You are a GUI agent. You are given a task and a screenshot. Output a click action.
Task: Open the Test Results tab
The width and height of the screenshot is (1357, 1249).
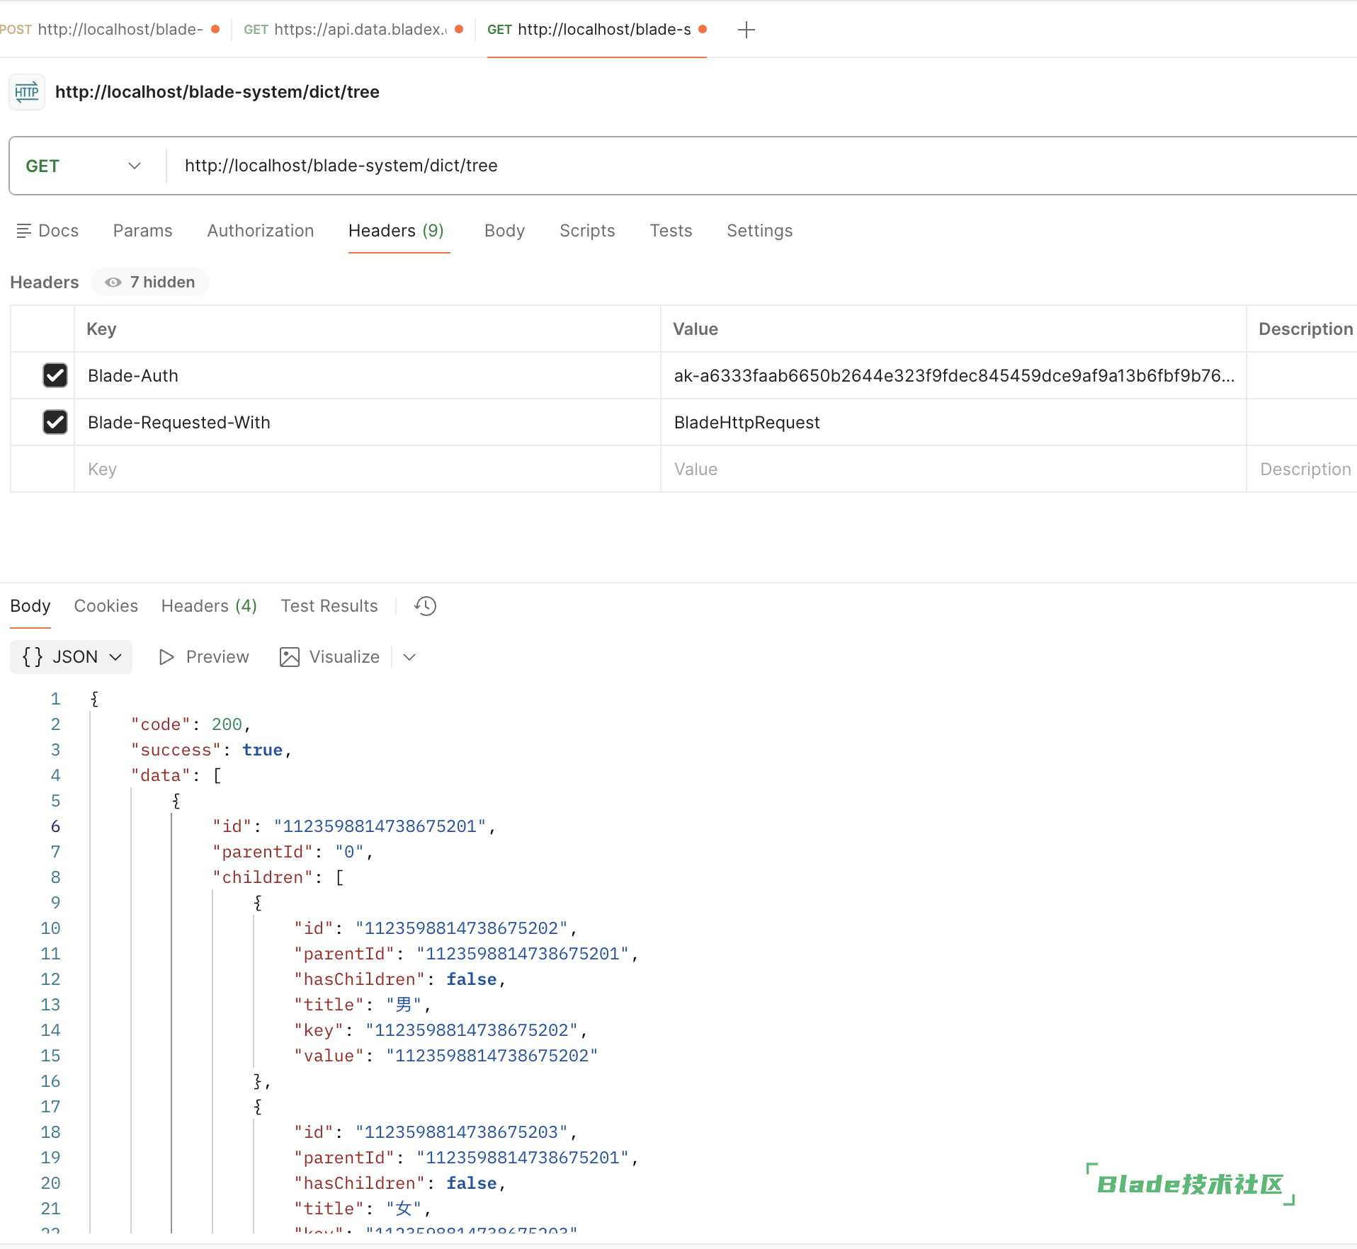(x=329, y=606)
